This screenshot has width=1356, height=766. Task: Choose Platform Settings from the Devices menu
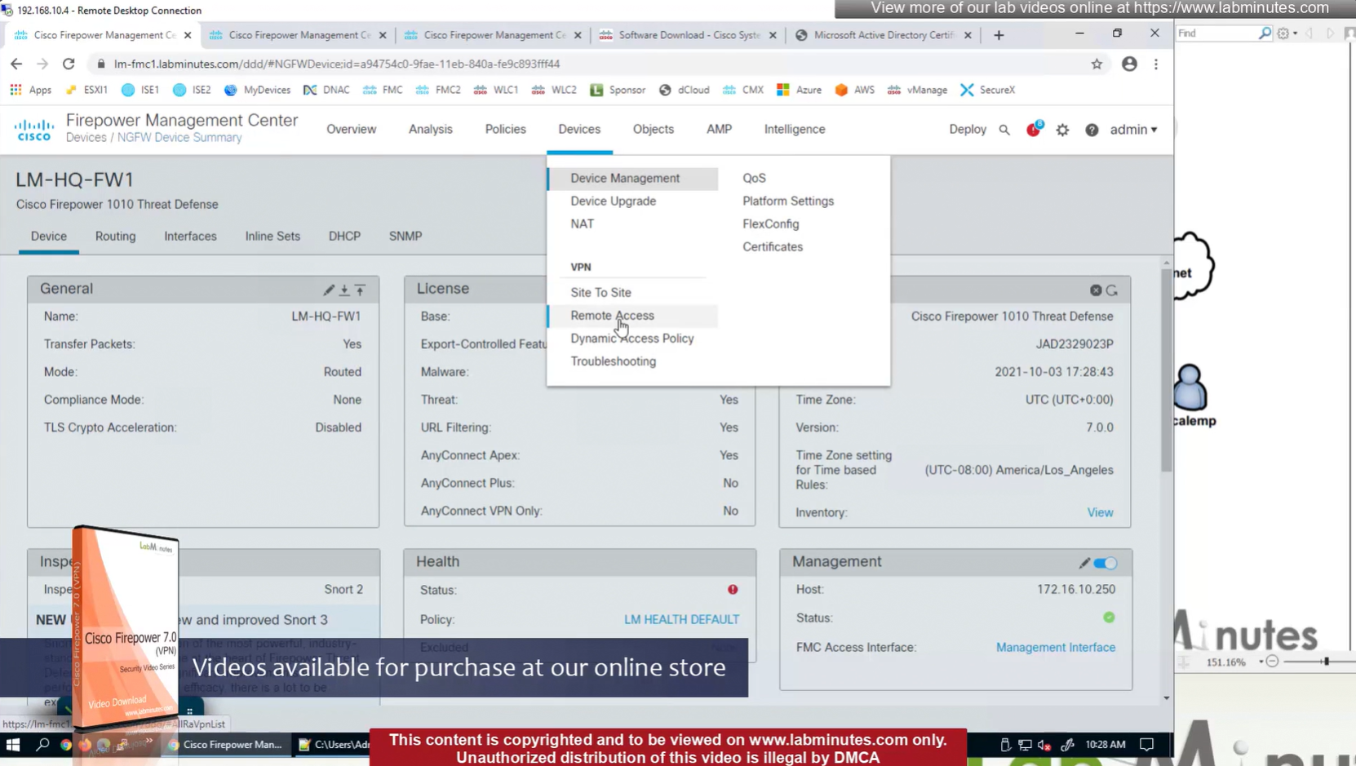787,201
